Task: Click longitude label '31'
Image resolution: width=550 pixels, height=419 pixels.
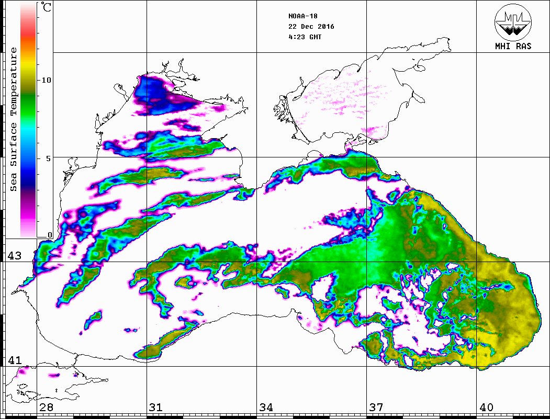Action: pos(156,407)
